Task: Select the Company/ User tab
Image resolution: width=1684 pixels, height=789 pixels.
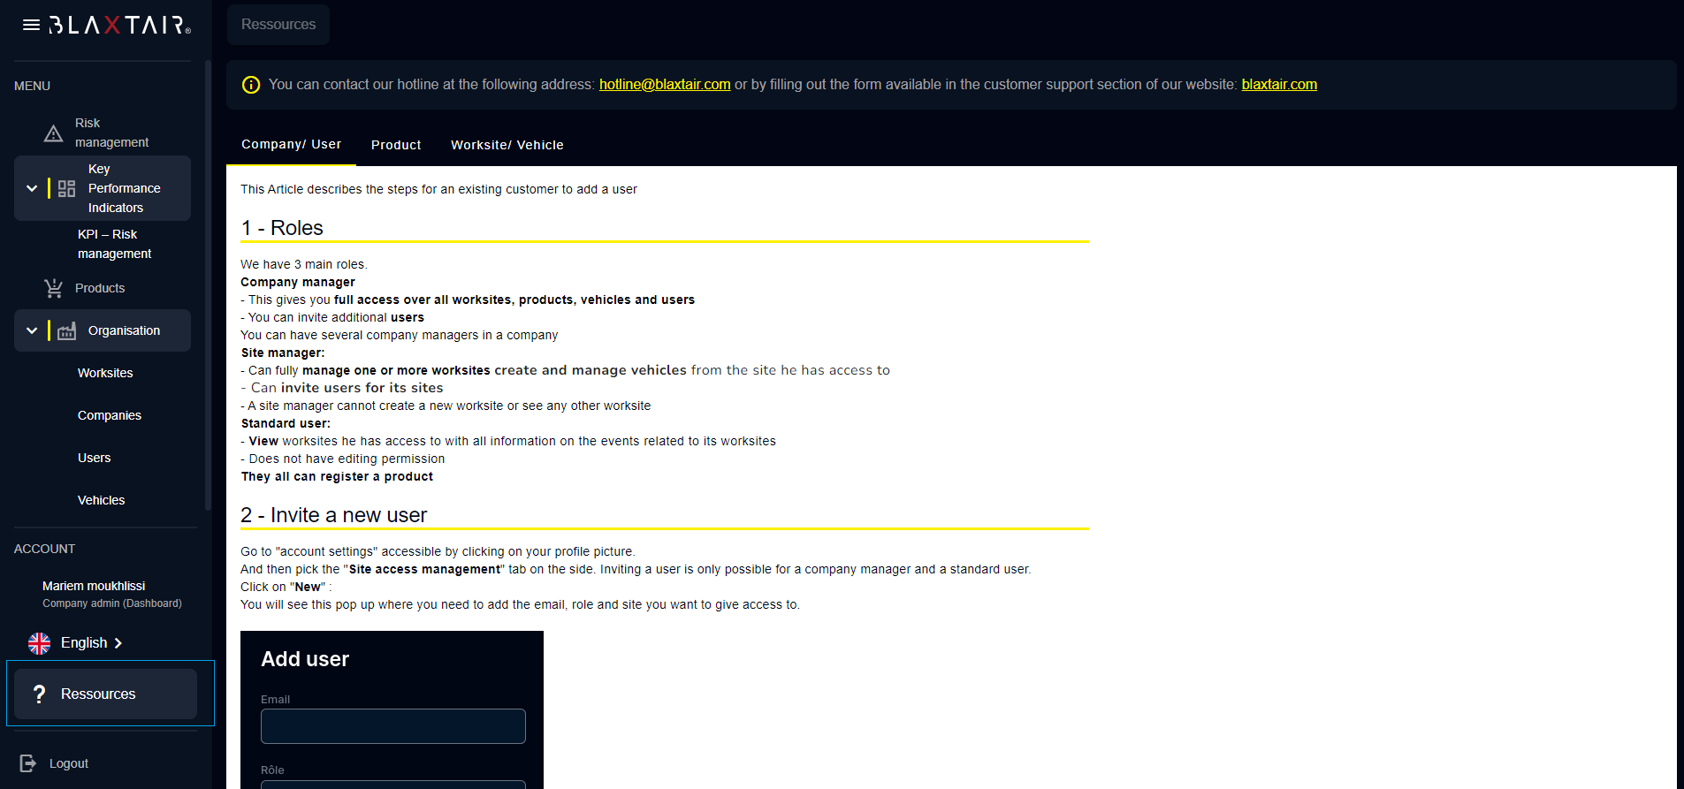Action: 291,144
